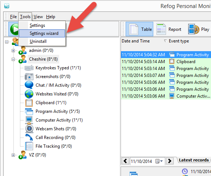Click Computer Activity icon in events table
The width and height of the screenshot is (211, 176).
(x=172, y=96)
